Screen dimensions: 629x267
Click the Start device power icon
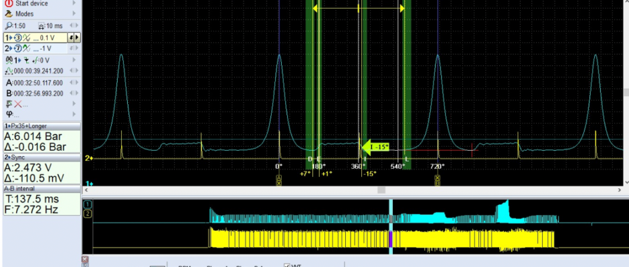click(9, 3)
